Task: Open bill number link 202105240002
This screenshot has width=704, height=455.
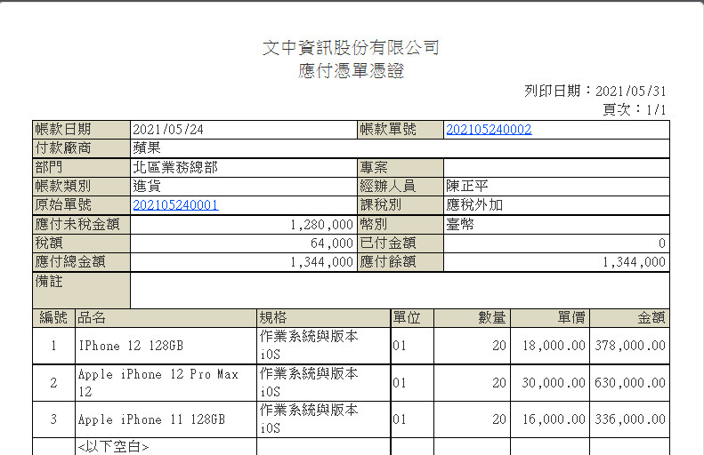Action: (489, 130)
